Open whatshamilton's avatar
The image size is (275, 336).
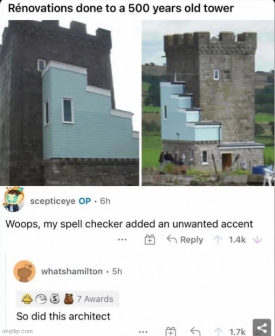[x=24, y=272]
